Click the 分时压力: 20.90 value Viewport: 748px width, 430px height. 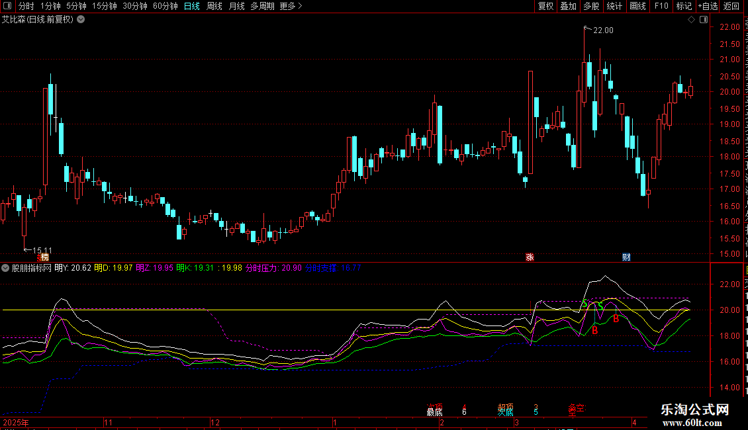273,268
